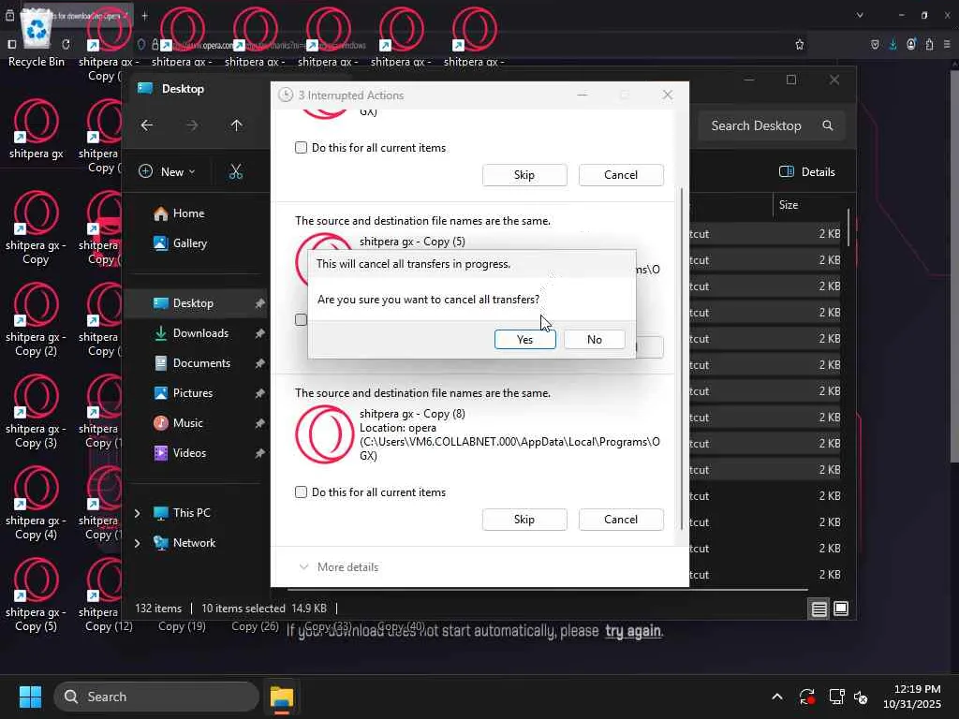Click the pin icon next to Videos
Image resolution: width=959 pixels, height=719 pixels.
coord(260,453)
